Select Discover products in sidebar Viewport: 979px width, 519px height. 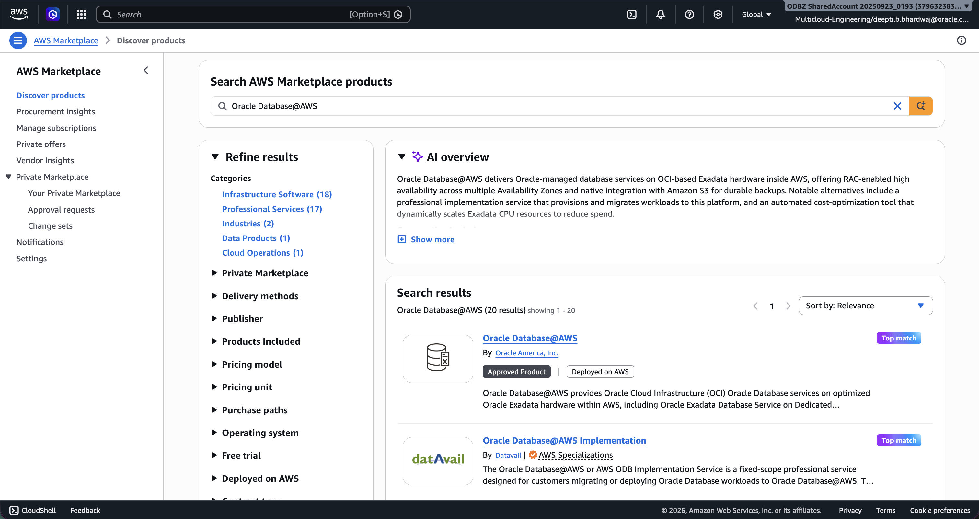(51, 95)
